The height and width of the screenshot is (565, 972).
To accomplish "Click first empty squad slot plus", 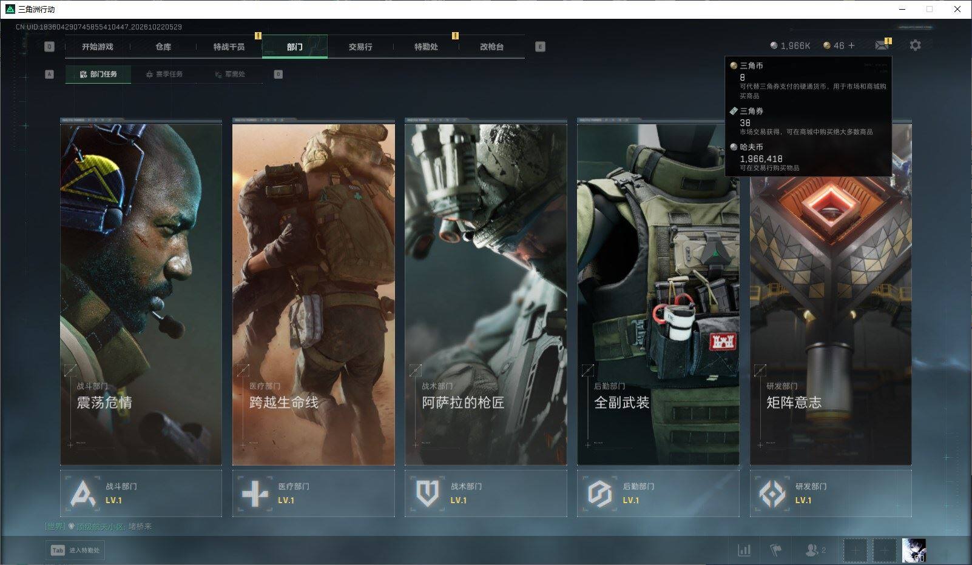I will click(856, 550).
